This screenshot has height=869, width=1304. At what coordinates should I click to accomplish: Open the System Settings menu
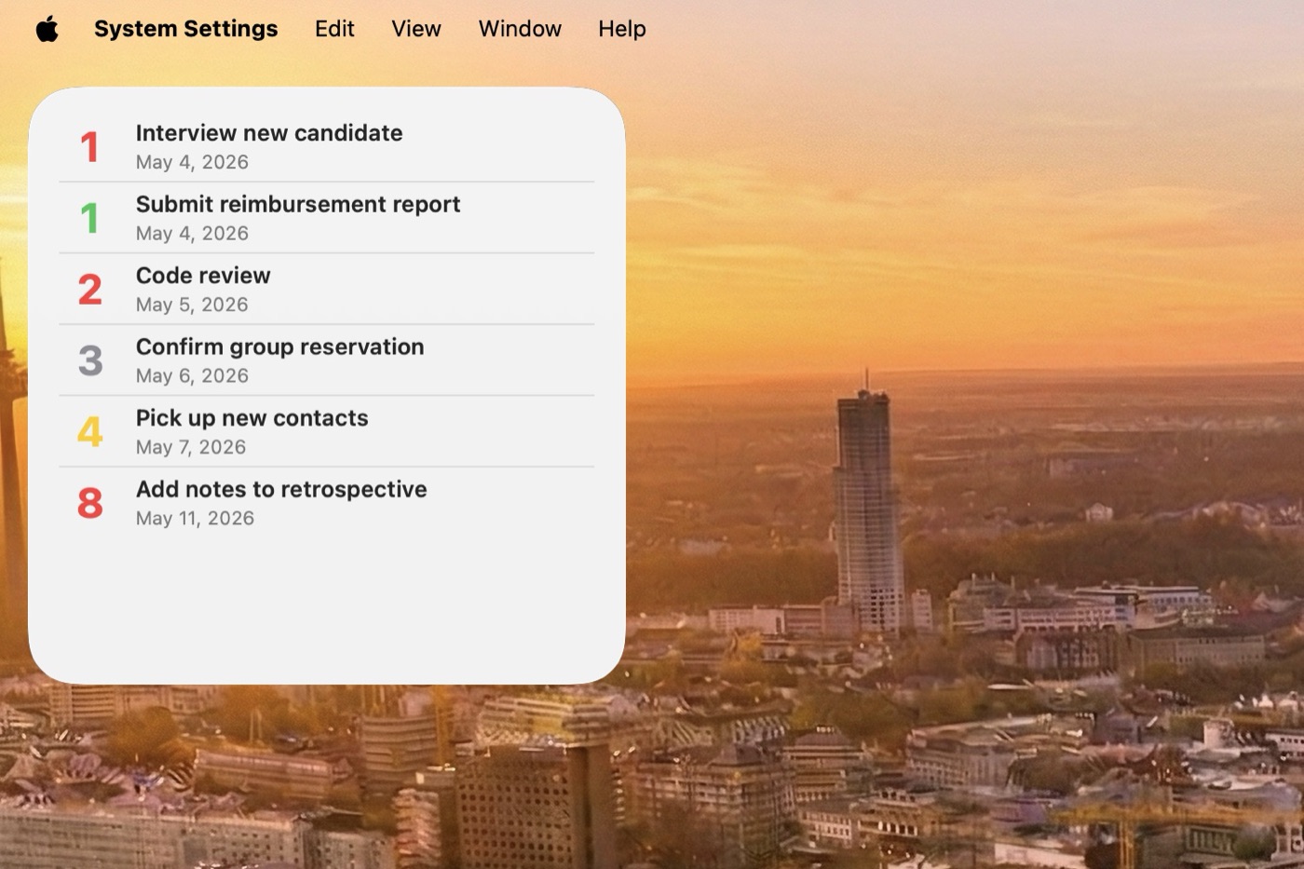pyautogui.click(x=186, y=29)
